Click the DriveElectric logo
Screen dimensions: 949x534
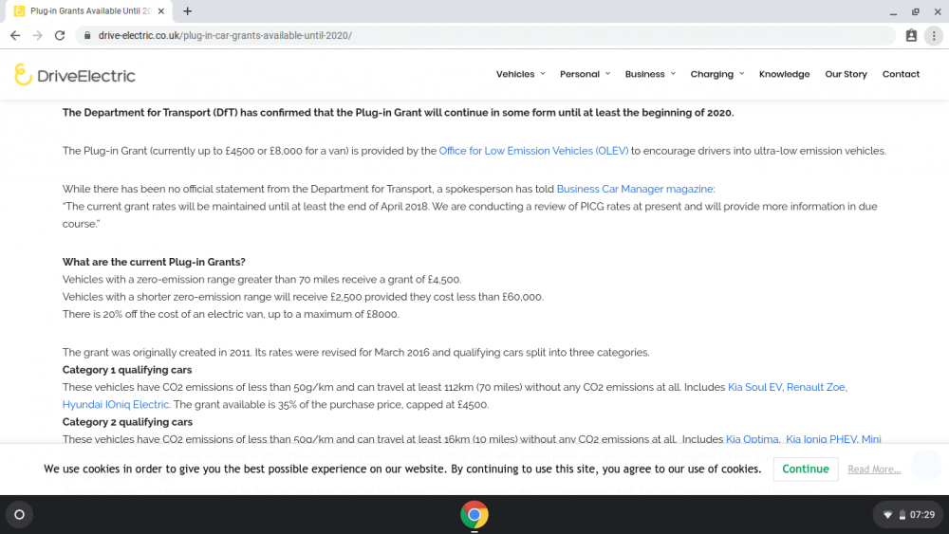[75, 75]
